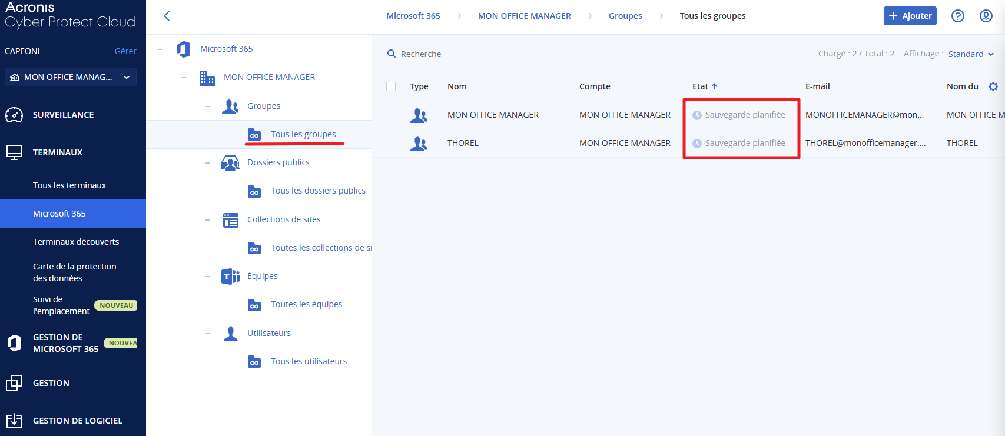
Task: Open the MON OFFICE MANAG... tenant dropdown
Action: pyautogui.click(x=71, y=77)
